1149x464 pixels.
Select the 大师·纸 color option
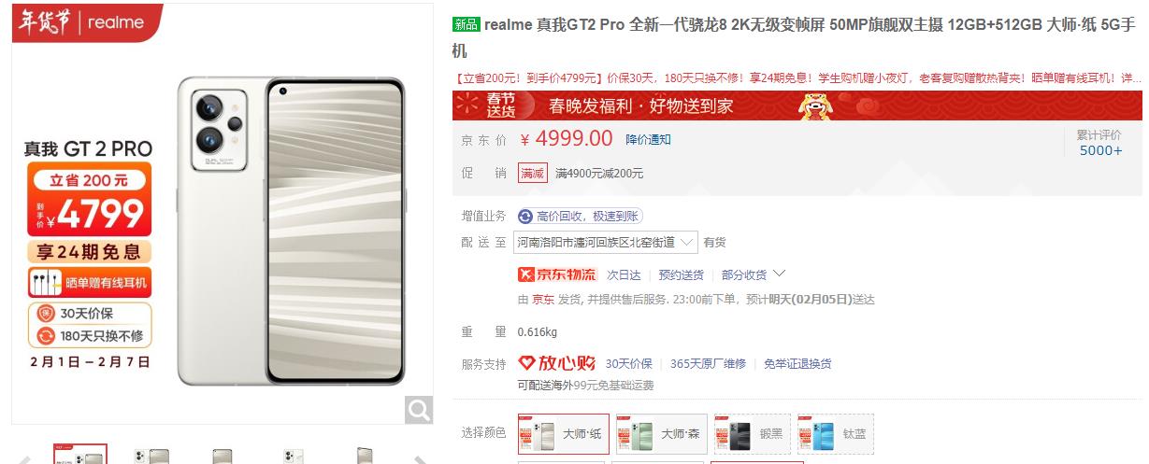(x=564, y=434)
